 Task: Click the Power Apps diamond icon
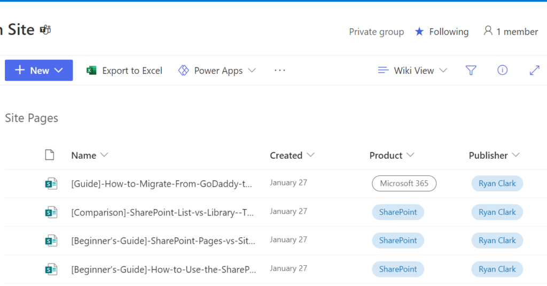point(184,71)
